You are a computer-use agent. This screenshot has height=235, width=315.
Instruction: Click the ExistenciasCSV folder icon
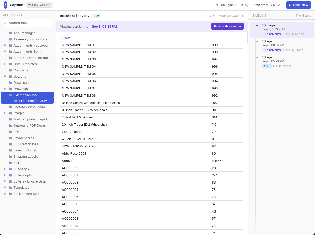point(10,95)
